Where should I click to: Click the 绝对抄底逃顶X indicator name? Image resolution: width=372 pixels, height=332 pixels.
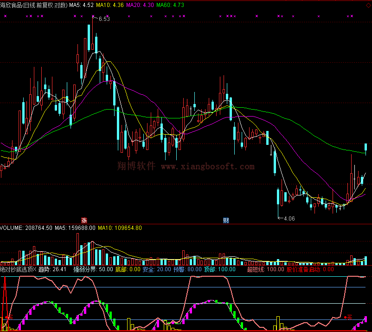point(18,269)
